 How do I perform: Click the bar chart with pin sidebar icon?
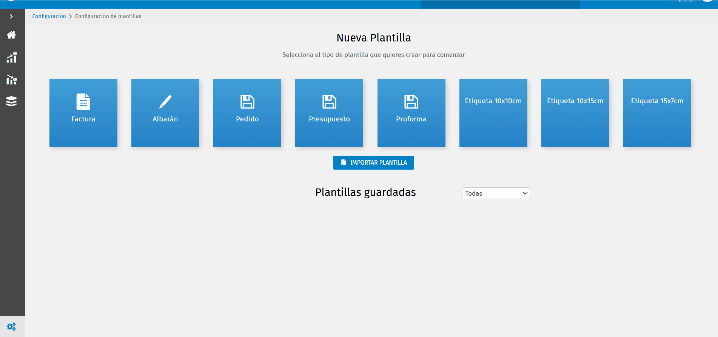pos(12,80)
